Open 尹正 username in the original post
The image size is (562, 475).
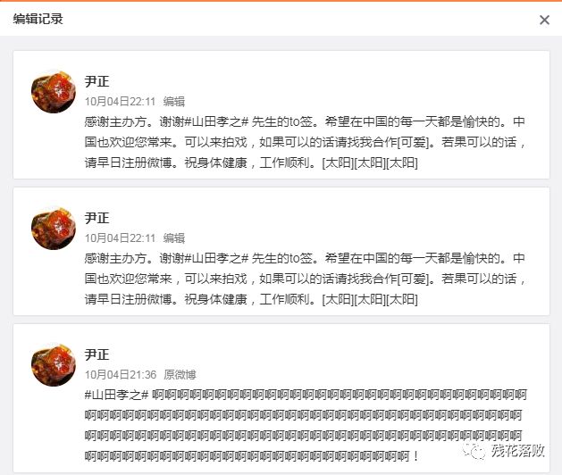96,354
